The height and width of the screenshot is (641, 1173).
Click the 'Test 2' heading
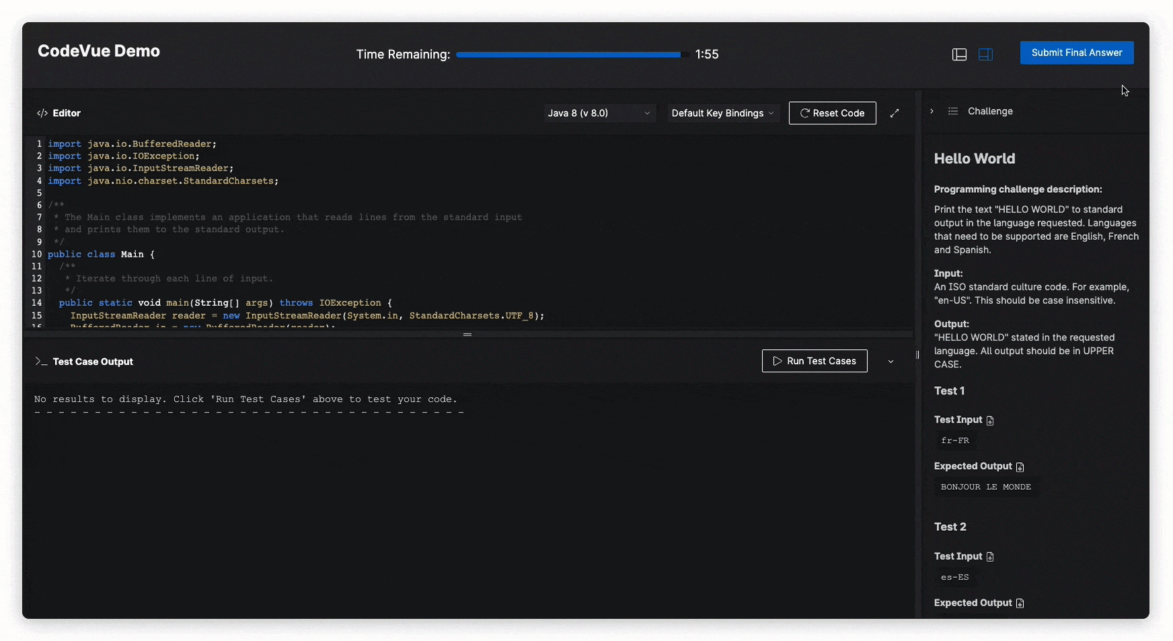(950, 527)
